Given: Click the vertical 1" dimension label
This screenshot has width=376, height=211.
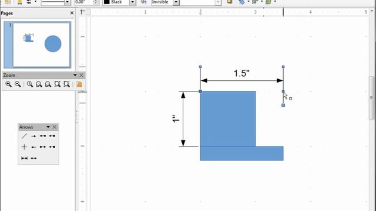Looking at the screenshot, I should point(176,119).
